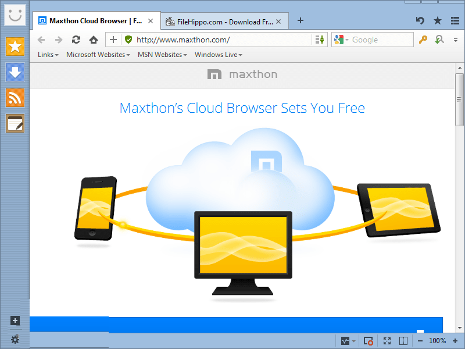Click the black star icon above toolbar

click(438, 20)
